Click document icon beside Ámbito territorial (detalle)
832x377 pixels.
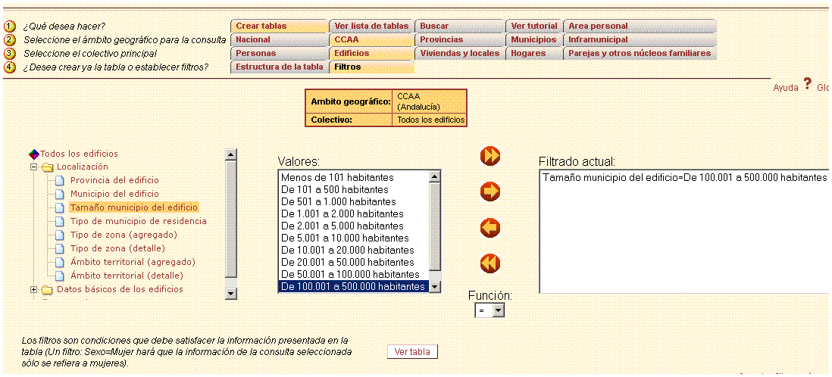pos(59,276)
